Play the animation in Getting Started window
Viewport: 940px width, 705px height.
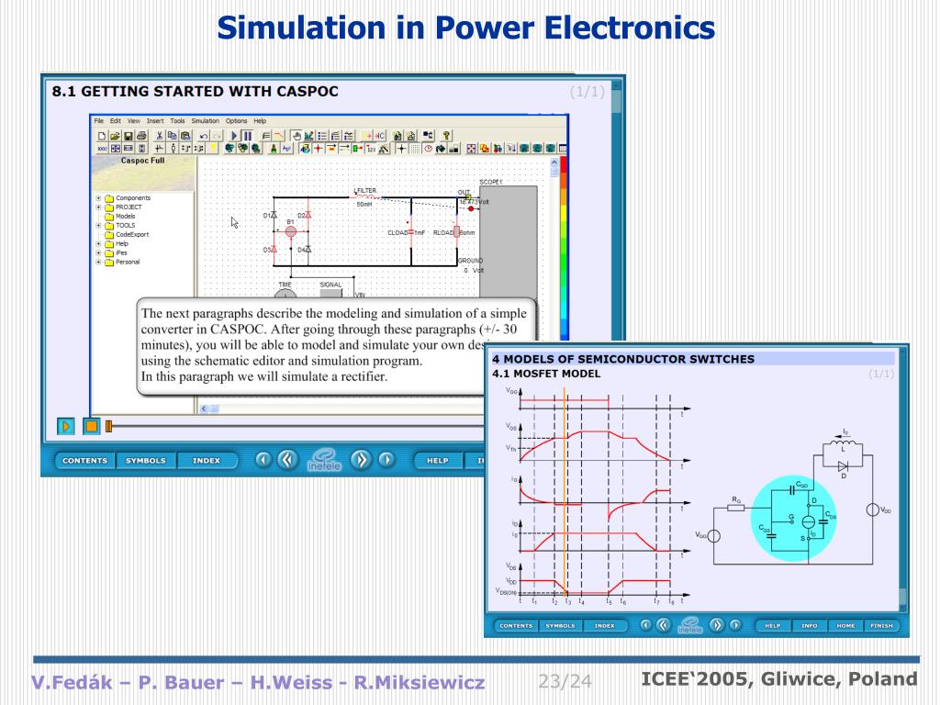point(66,426)
